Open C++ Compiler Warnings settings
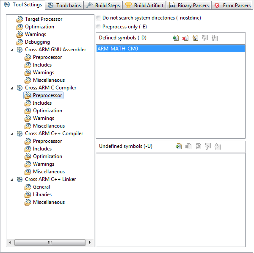 click(x=39, y=164)
